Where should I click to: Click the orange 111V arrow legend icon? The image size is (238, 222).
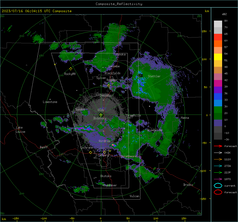click(218, 159)
